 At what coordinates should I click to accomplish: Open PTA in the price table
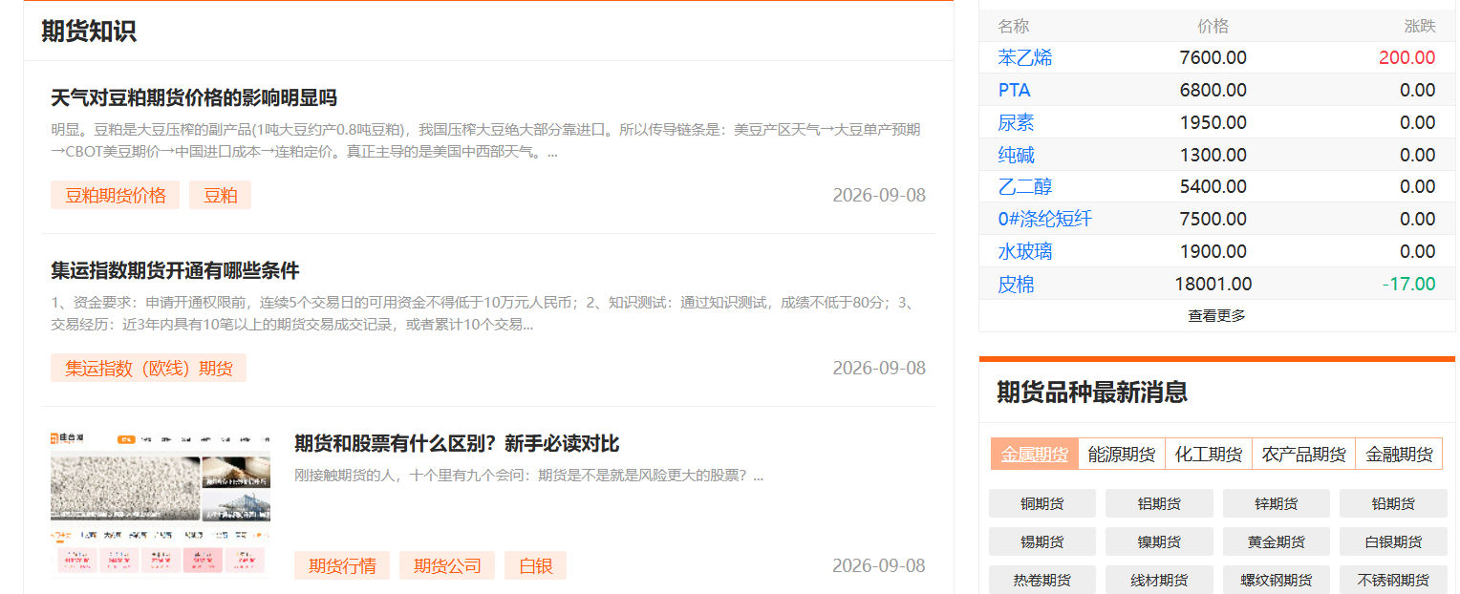pos(1014,90)
